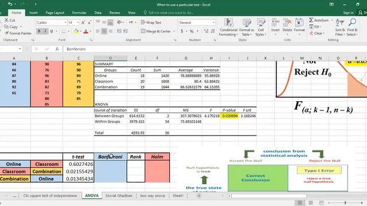Align cell text right
The width and height of the screenshot is (367, 206).
[x=110, y=31]
